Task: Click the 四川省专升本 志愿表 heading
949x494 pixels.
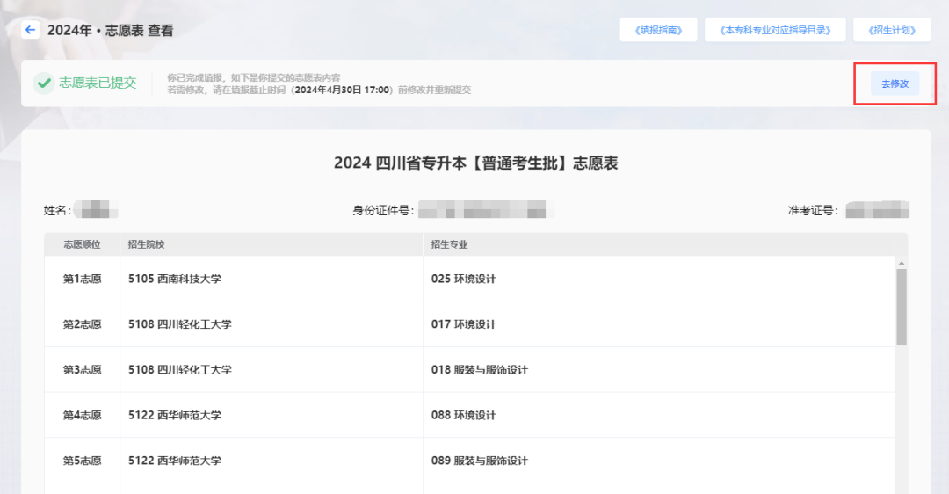Action: 475,163
